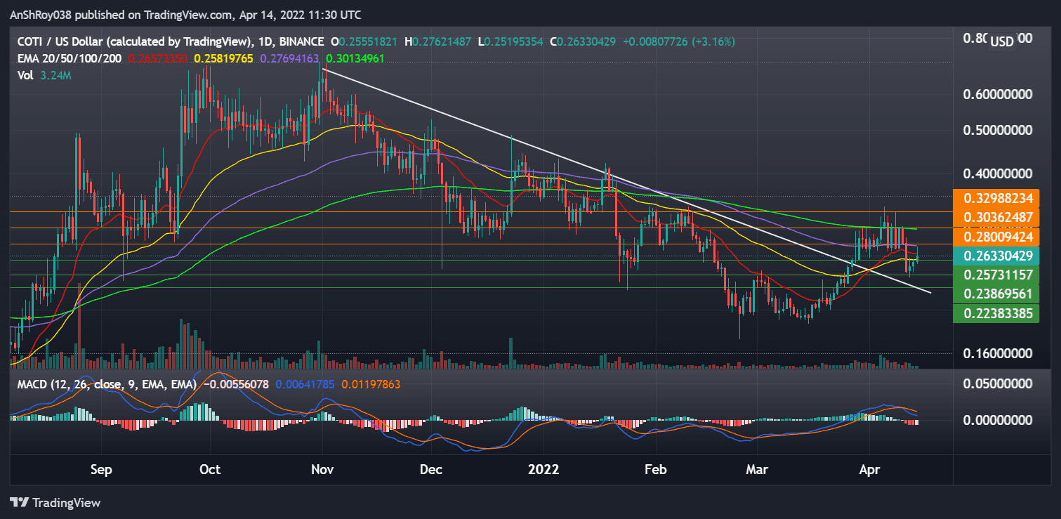Click the Apr label on the time axis
This screenshot has height=519, width=1061.
[869, 470]
